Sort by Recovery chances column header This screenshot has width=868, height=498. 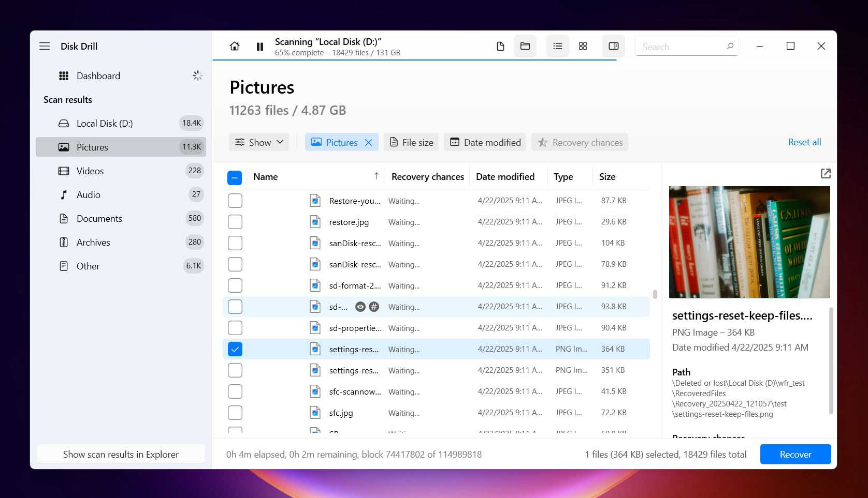[428, 177]
